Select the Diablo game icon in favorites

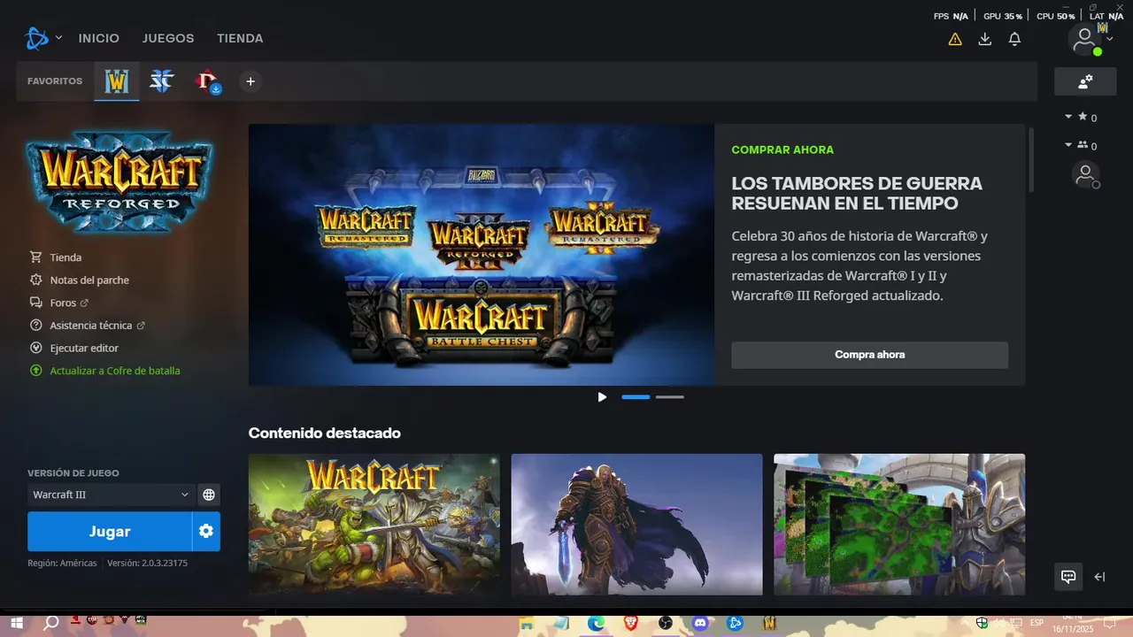tap(207, 81)
